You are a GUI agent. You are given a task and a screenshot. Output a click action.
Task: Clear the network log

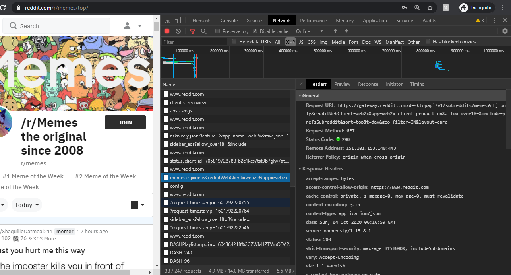[x=178, y=31]
